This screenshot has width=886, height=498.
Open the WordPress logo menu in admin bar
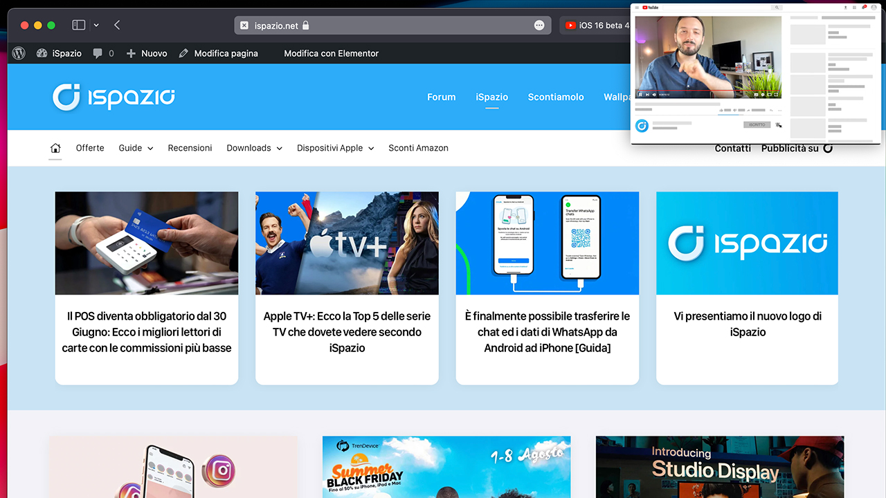tap(19, 53)
